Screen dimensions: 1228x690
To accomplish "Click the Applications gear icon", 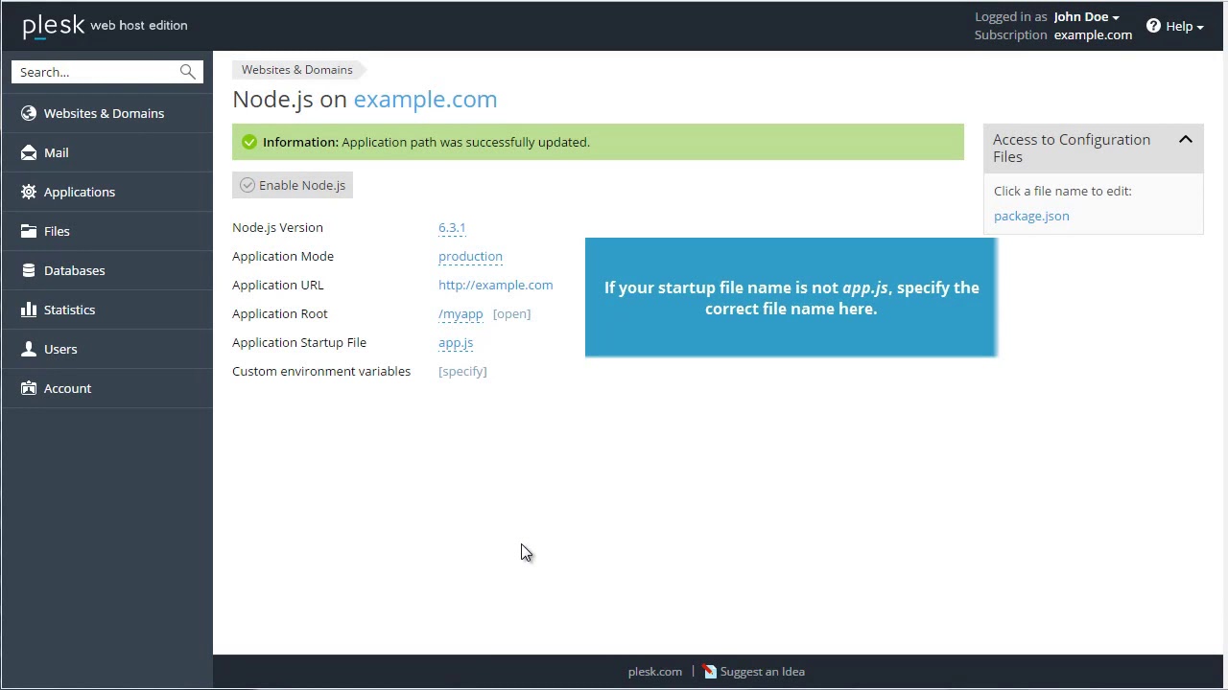I will point(29,192).
